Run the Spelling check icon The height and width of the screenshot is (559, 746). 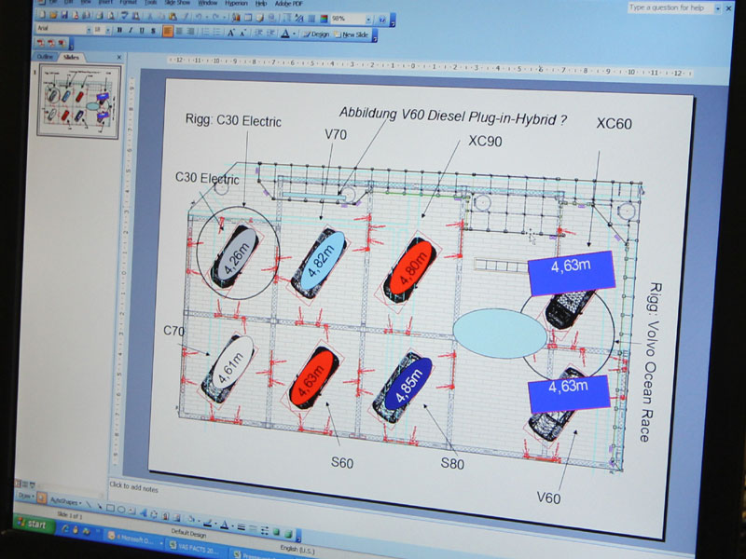click(x=125, y=16)
